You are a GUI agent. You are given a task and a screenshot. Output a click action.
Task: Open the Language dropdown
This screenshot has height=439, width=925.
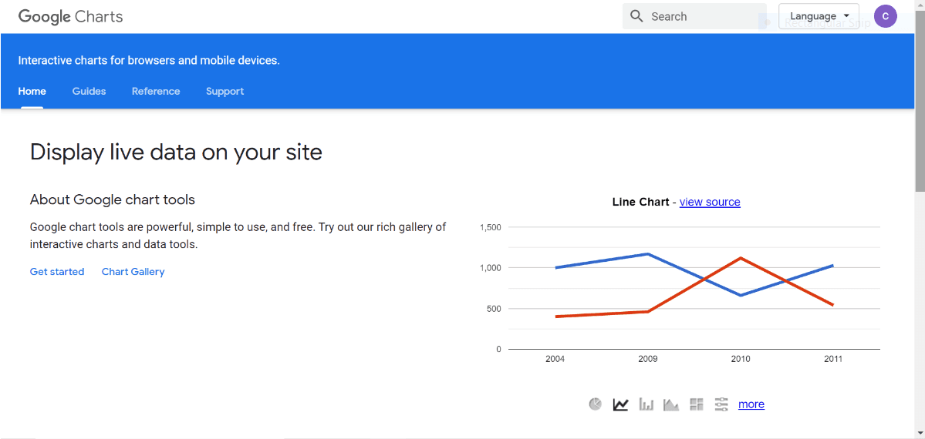(x=819, y=16)
